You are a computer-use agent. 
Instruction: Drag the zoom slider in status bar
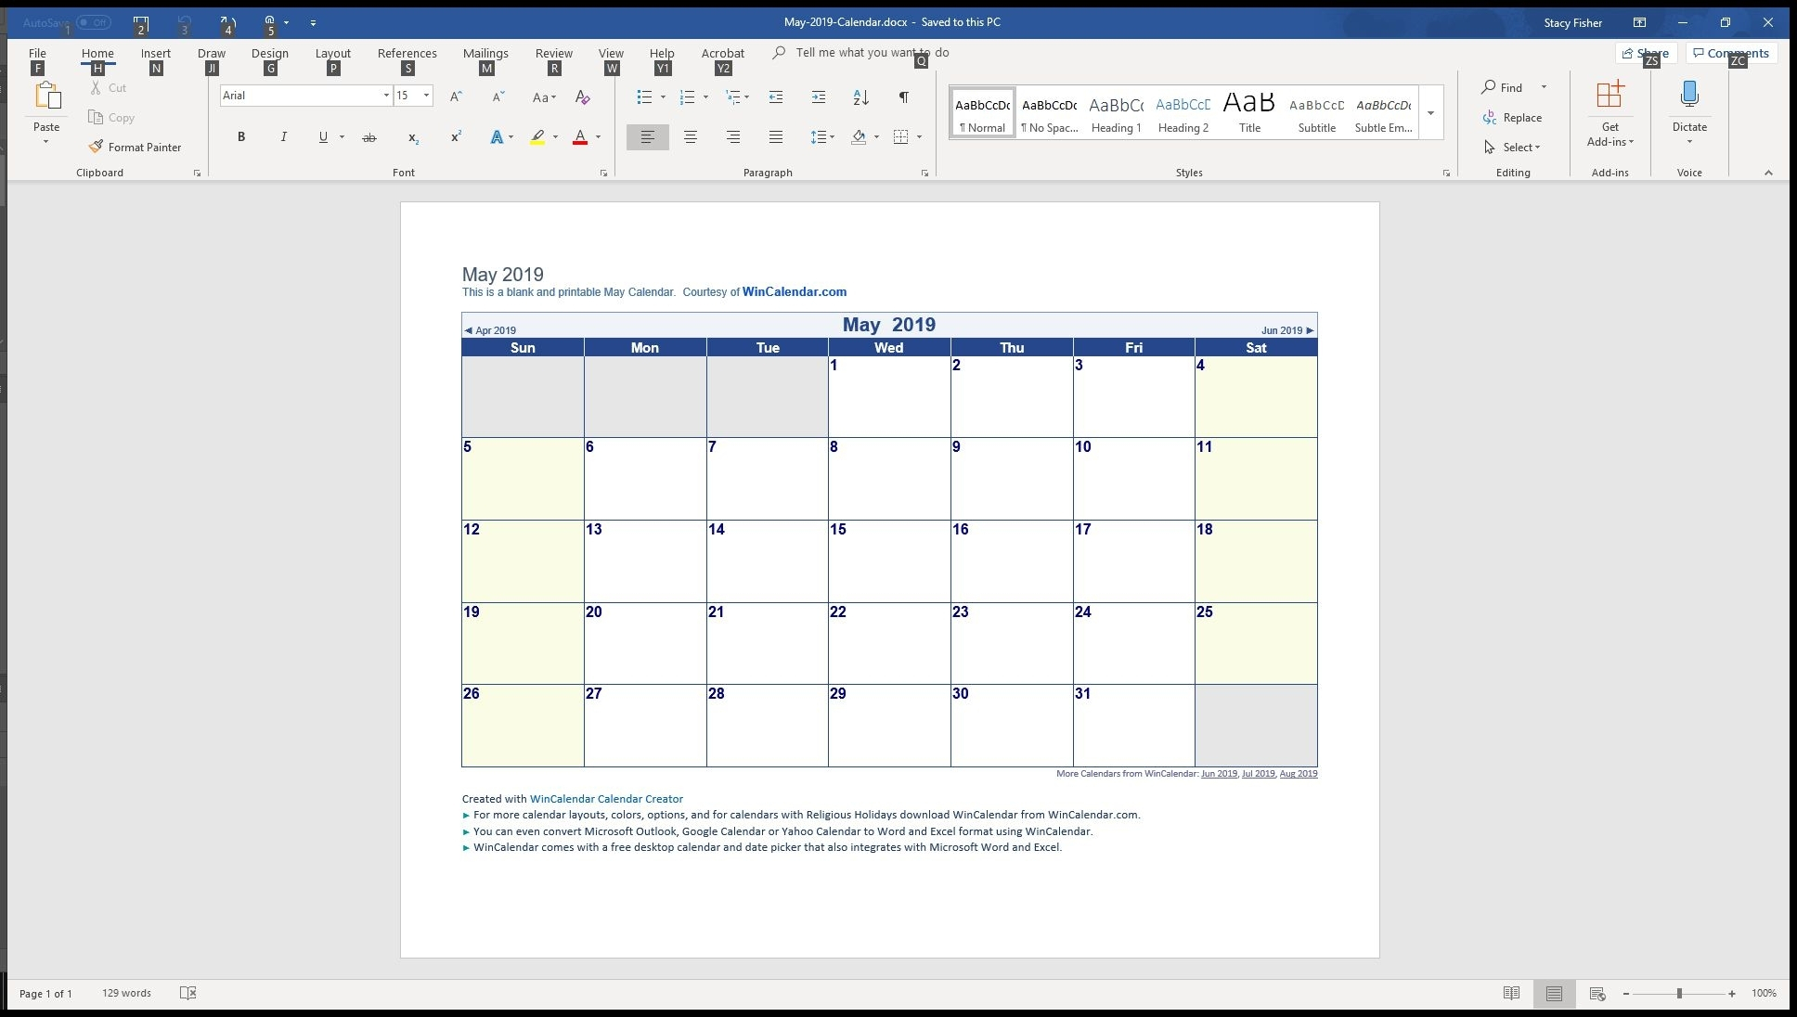[x=1680, y=992]
